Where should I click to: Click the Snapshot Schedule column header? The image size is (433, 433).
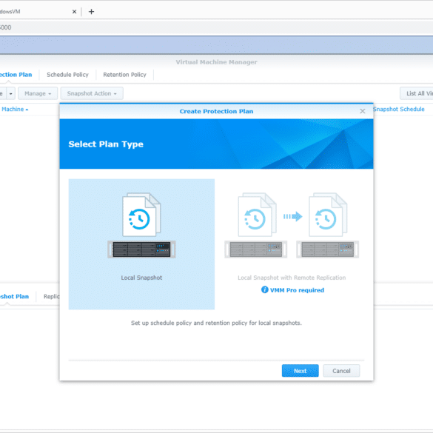(398, 109)
